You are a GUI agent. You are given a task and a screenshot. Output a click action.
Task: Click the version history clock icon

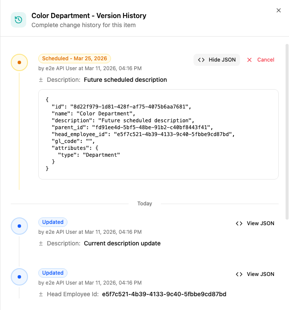pos(18,20)
